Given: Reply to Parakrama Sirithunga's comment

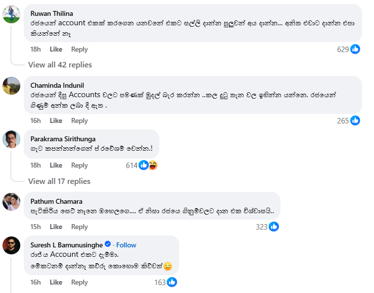Looking at the screenshot, I should [79, 165].
